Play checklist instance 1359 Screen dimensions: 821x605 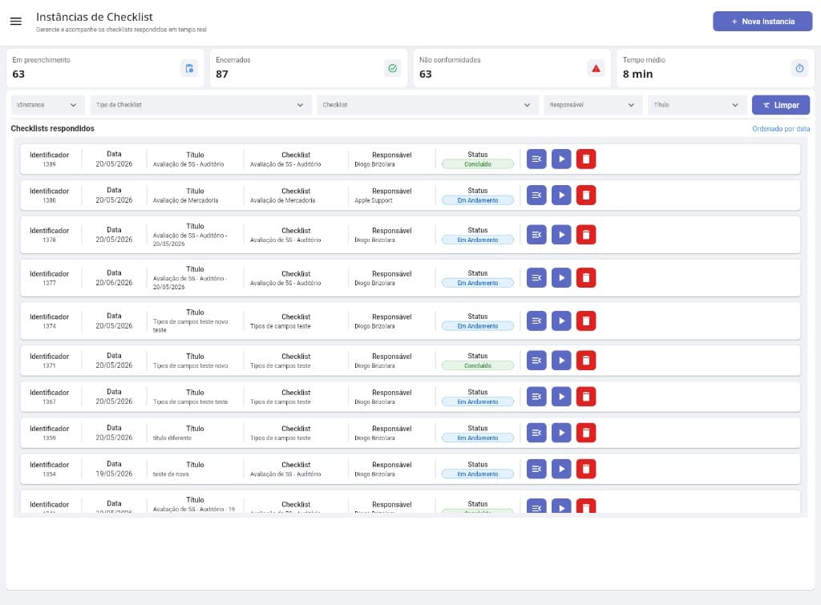click(561, 433)
